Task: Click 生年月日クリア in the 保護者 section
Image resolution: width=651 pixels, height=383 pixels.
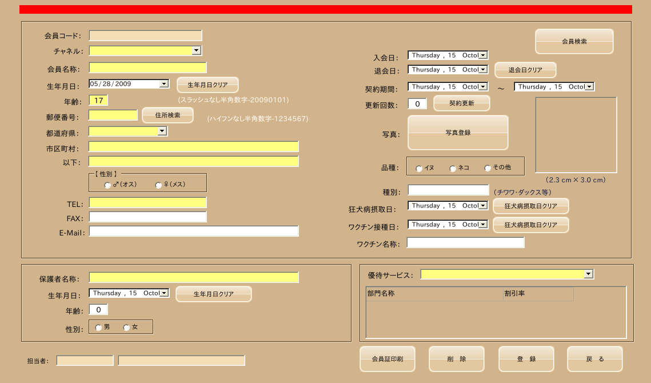Action: [213, 294]
